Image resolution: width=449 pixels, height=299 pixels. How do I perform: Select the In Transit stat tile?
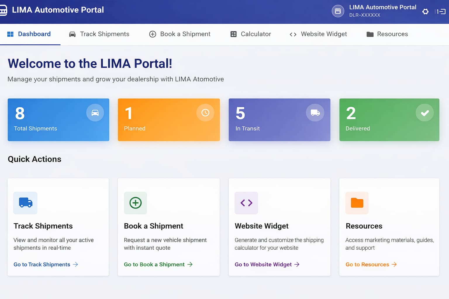click(279, 120)
